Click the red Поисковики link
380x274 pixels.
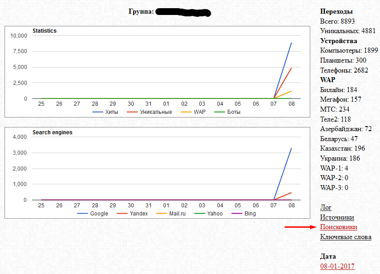point(339,227)
